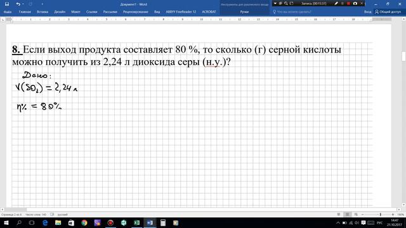Click the recorder screen-area selection icon

pos(292,4)
